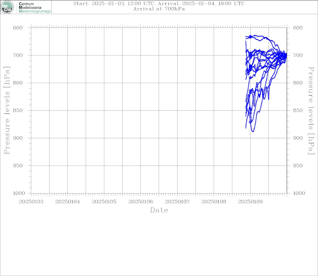This screenshot has height=276, width=318.
Task: Select date label 20250108
Action: click(214, 202)
